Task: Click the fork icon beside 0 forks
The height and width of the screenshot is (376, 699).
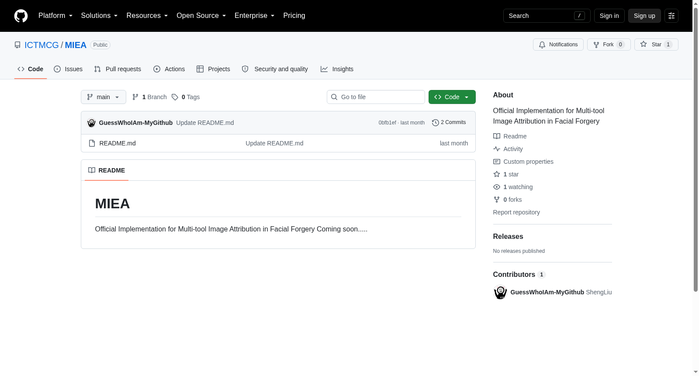Action: (x=497, y=200)
